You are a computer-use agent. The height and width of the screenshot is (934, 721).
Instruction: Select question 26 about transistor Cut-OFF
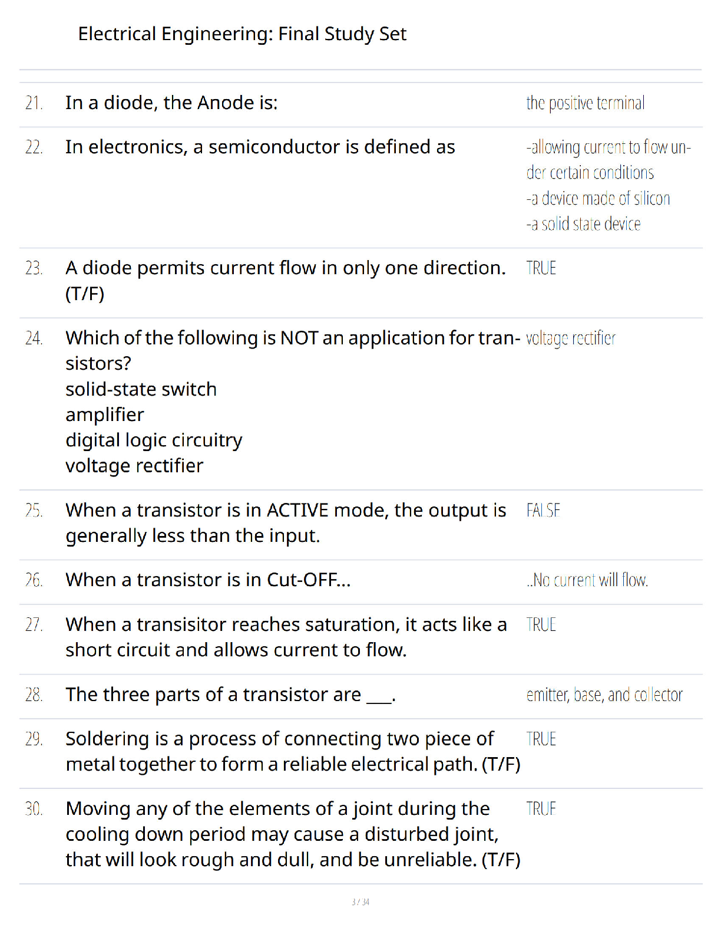[x=209, y=580]
